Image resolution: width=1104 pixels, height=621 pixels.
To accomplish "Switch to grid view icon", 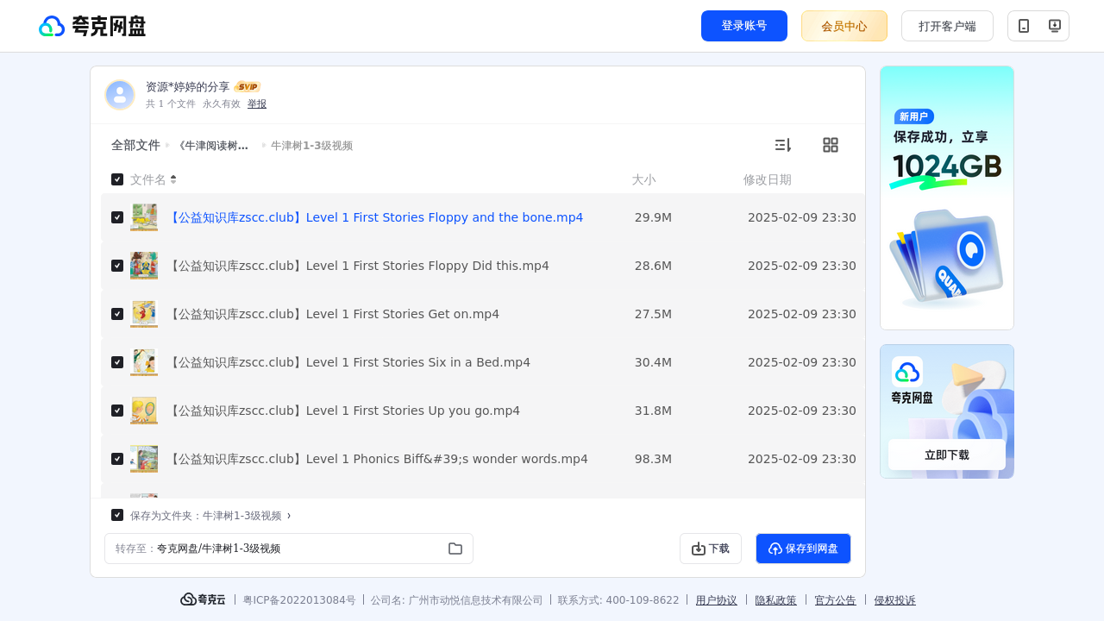I will click(831, 145).
